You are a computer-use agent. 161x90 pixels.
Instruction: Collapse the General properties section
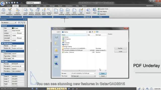click(23, 26)
